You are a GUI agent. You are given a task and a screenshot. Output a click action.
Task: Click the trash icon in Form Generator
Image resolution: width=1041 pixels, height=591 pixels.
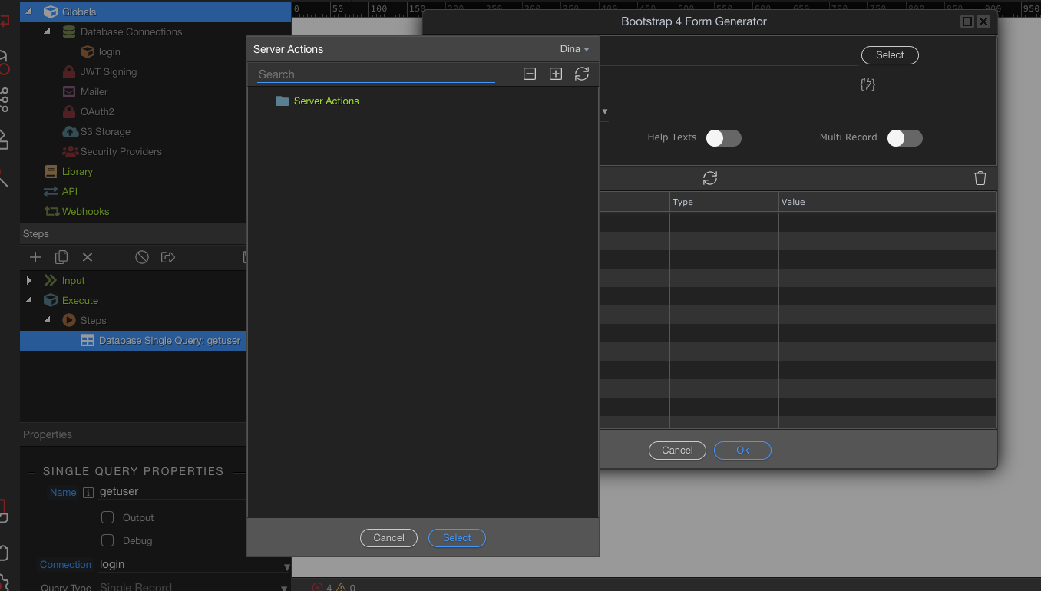click(980, 178)
